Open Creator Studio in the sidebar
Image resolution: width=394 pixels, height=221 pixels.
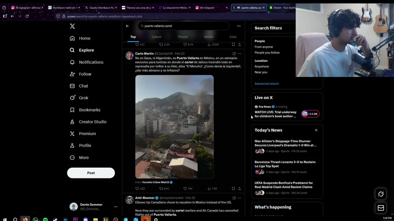(88, 122)
